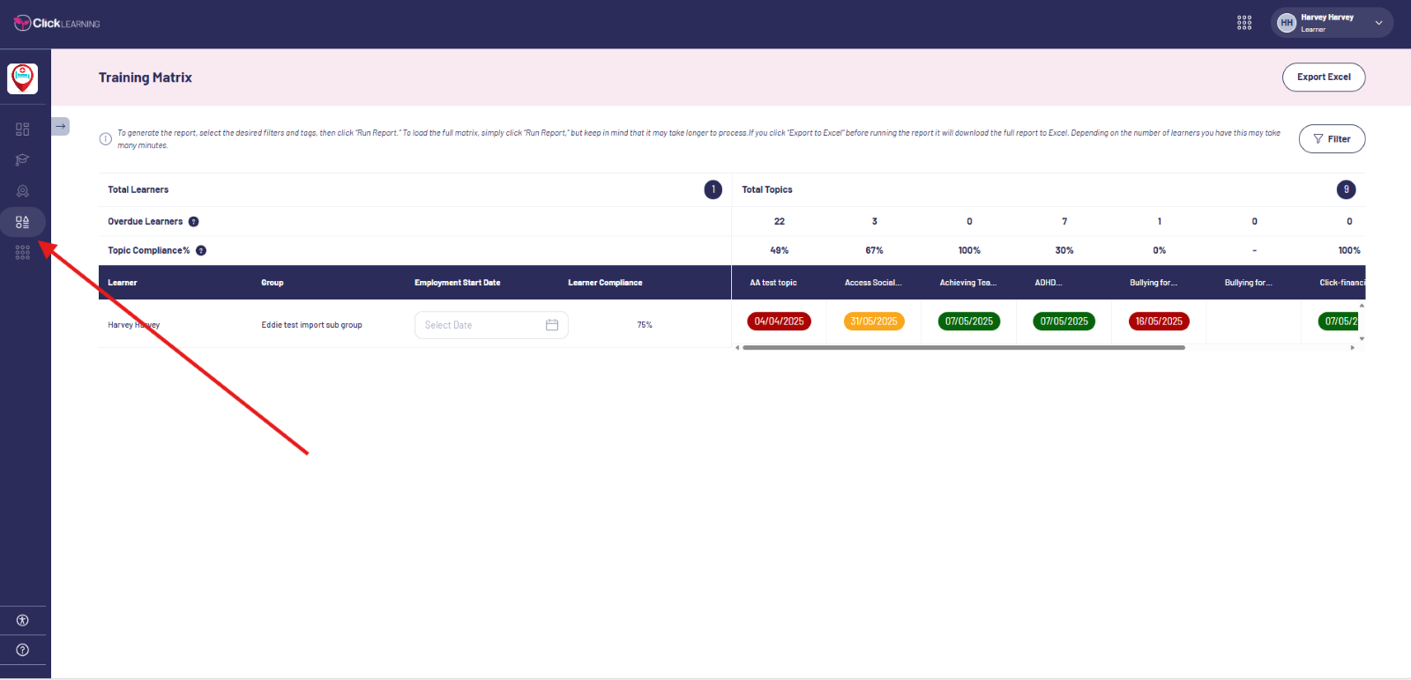This screenshot has width=1411, height=680.
Task: Click AA test topic column header
Action: tap(773, 283)
